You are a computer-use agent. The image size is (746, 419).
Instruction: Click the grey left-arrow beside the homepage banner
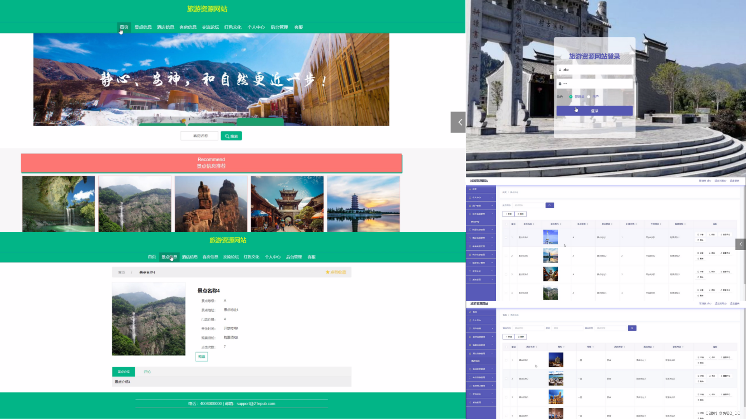(458, 122)
